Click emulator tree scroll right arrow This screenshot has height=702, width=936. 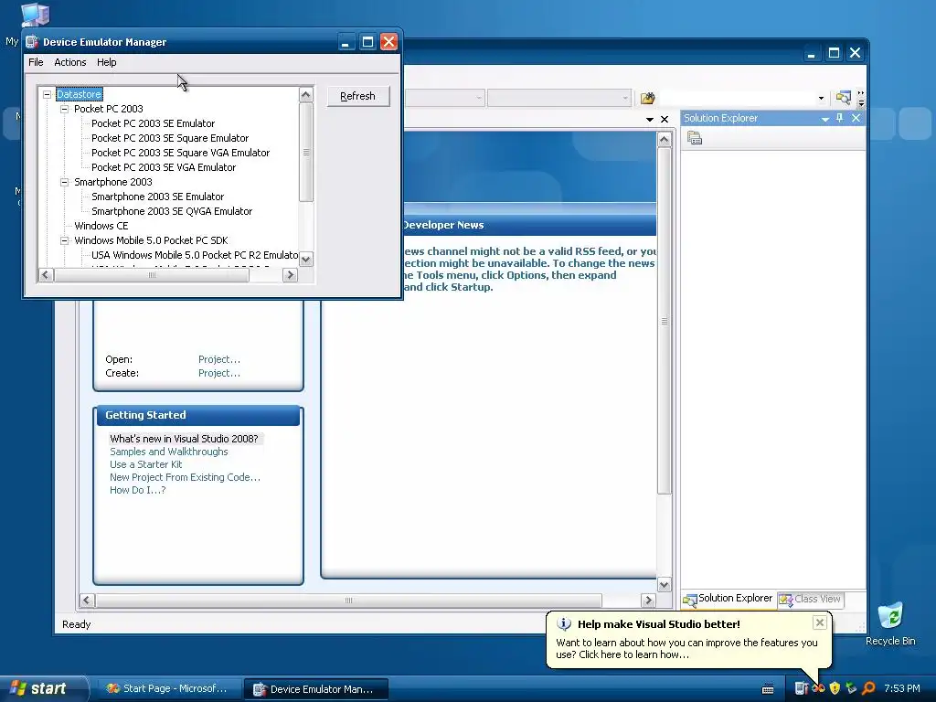[x=290, y=275]
